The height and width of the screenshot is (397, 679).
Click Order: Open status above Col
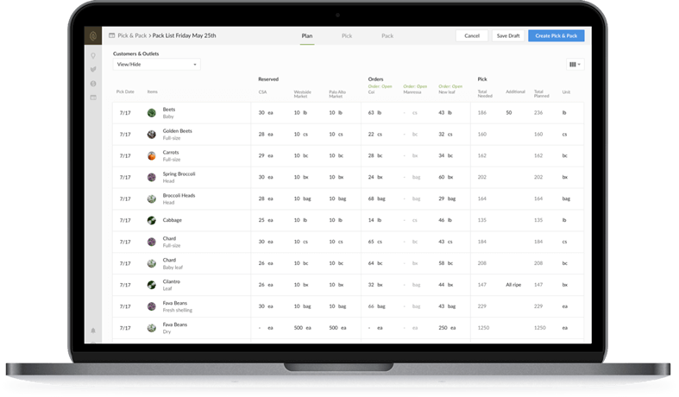[380, 86]
